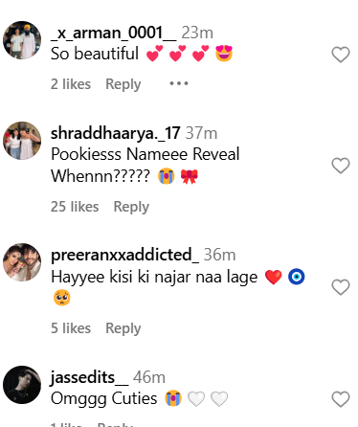View preeranxxaddicted_ profile avatar
Screen dimensions: 358x427
(x=22, y=262)
